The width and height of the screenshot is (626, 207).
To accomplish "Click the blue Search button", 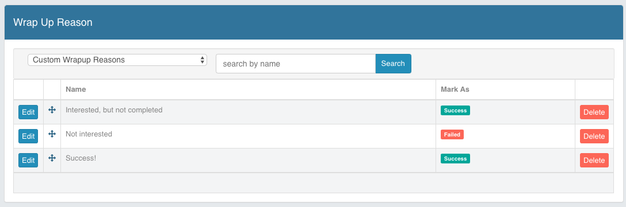I will pos(393,64).
